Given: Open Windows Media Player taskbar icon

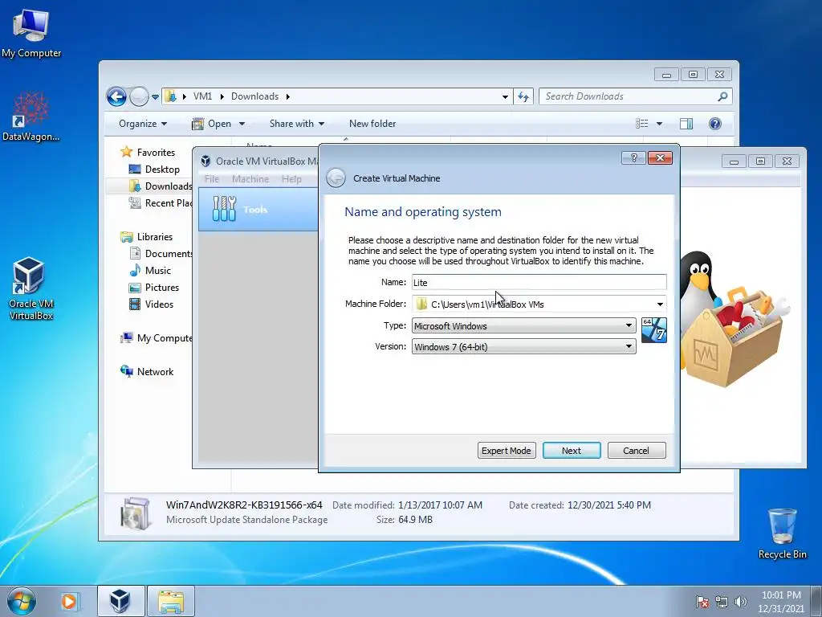Looking at the screenshot, I should (69, 601).
